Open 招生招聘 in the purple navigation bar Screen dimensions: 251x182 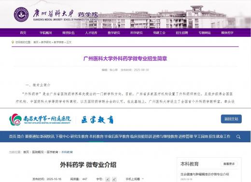[x=182, y=33]
